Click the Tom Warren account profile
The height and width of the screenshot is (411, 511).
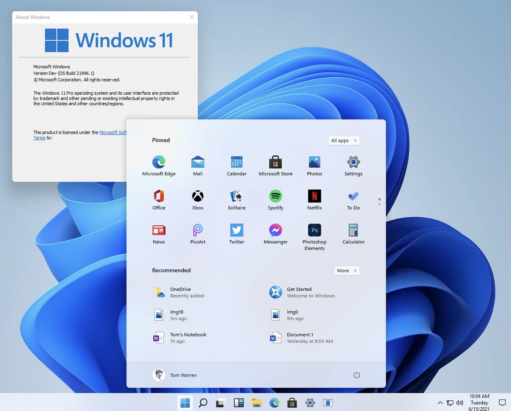[x=174, y=375]
